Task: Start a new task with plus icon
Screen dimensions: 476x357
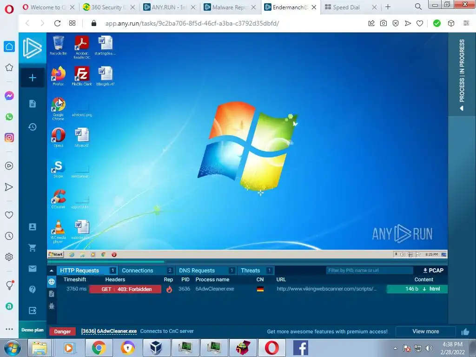Action: [x=33, y=78]
